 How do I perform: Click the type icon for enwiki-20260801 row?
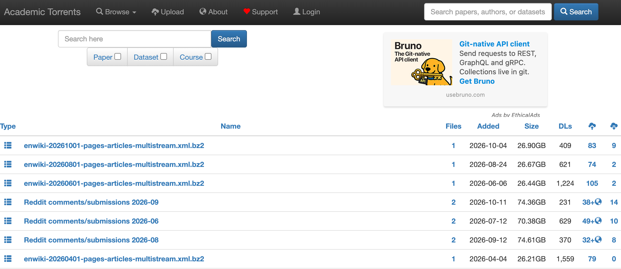(x=8, y=164)
